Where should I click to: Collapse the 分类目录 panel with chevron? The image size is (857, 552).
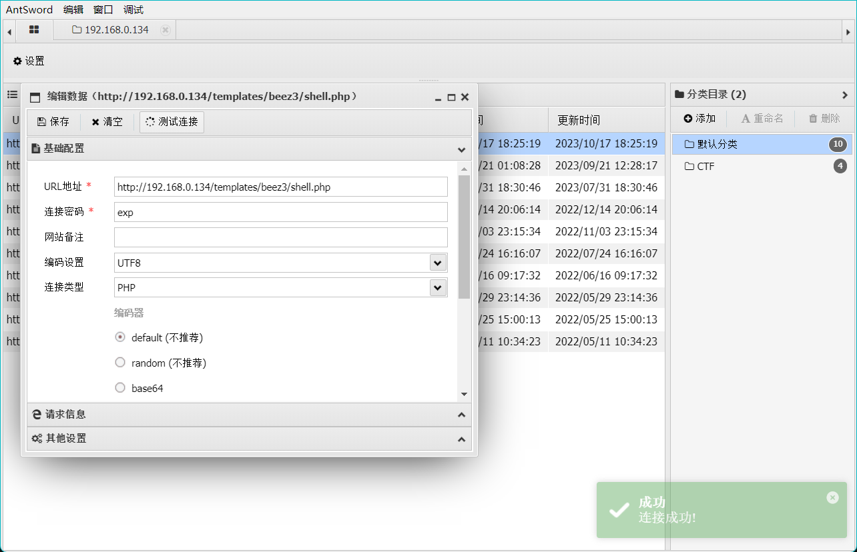[x=845, y=95]
